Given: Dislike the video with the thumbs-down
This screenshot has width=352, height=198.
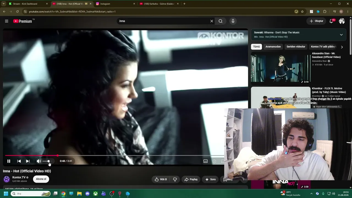Looking at the screenshot, I should (x=175, y=179).
